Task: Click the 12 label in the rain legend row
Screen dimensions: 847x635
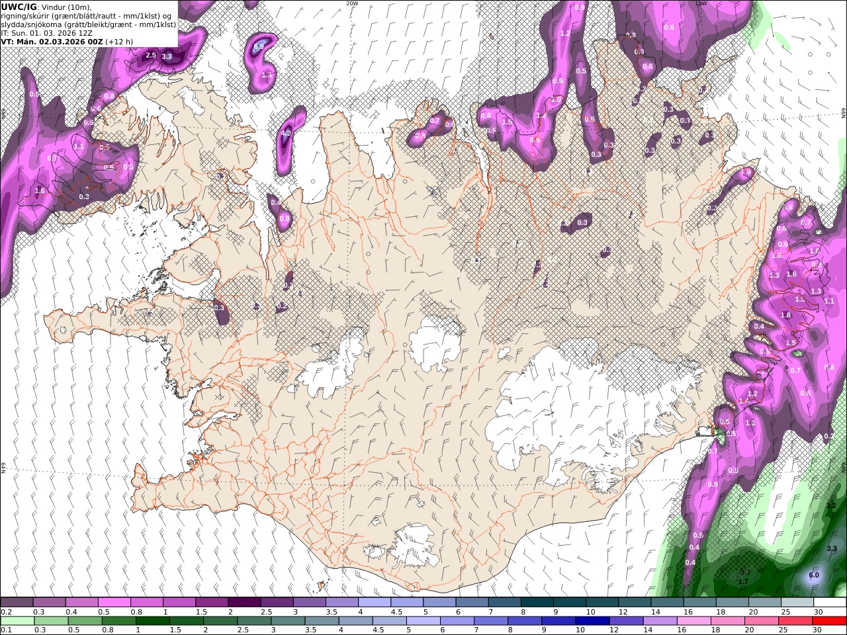Action: tap(613, 630)
